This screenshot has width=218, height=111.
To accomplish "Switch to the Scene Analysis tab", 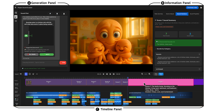I will 170,14.
